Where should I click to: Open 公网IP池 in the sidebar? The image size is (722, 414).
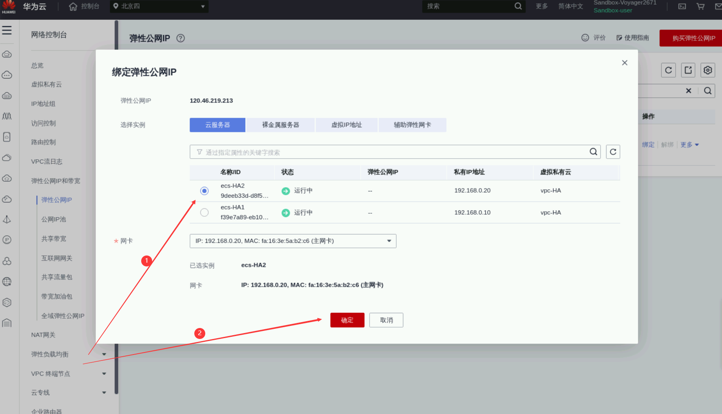click(x=54, y=219)
